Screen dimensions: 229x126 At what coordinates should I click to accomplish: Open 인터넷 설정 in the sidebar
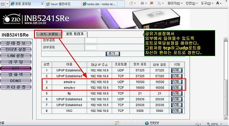point(16,50)
